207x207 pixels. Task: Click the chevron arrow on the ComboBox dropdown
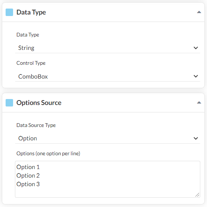point(196,76)
